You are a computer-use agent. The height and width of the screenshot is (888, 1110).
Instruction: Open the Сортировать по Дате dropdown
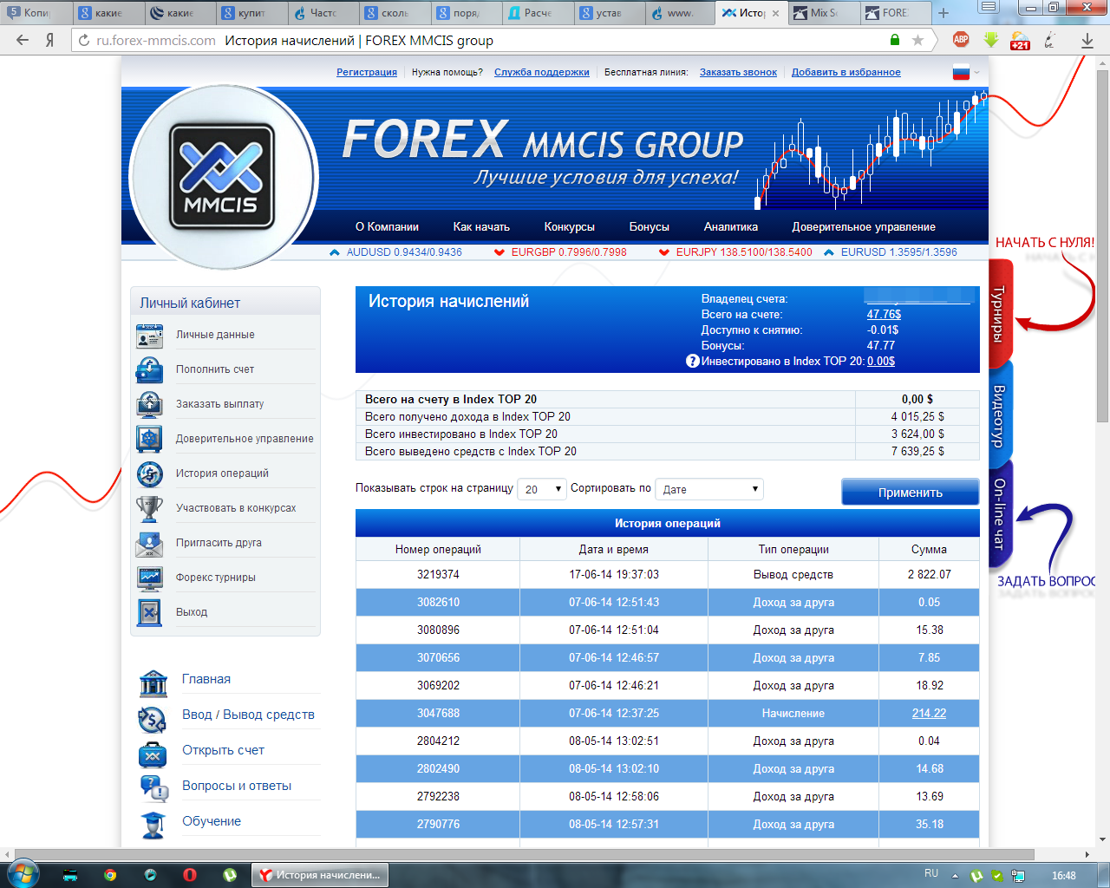click(x=709, y=489)
